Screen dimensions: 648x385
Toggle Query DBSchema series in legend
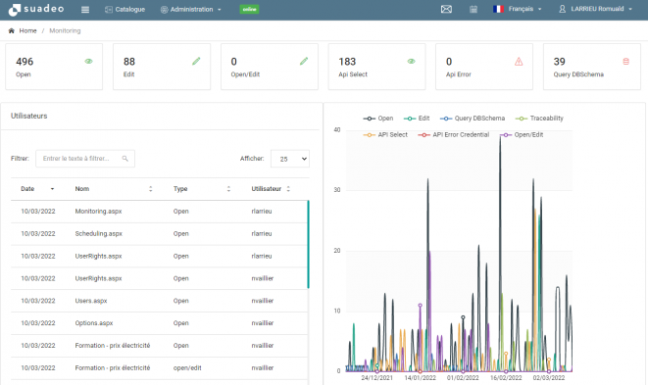click(473, 119)
